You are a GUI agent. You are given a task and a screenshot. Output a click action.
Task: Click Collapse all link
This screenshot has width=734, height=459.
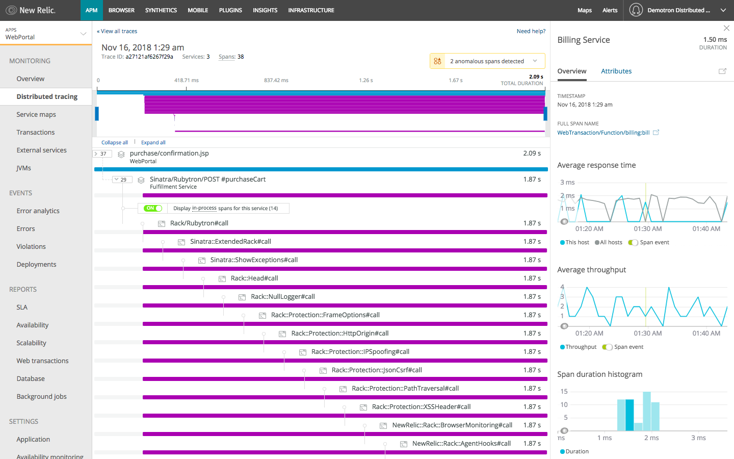[115, 143]
